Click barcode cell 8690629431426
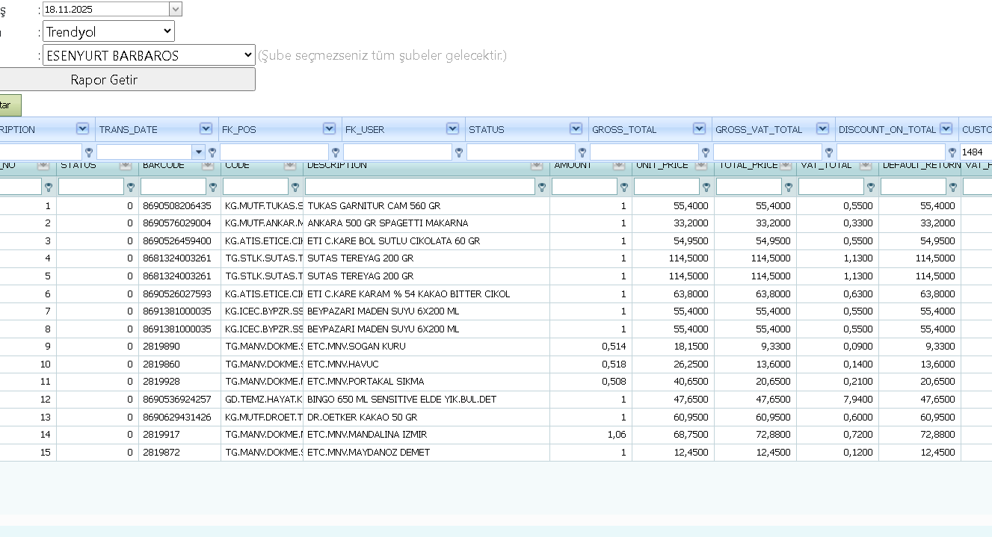Image resolution: width=992 pixels, height=537 pixels. tap(179, 417)
